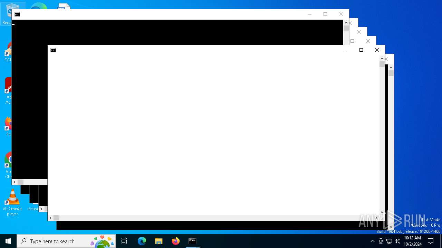Close the fourth stacked console window
442x248 pixels.
(x=368, y=41)
